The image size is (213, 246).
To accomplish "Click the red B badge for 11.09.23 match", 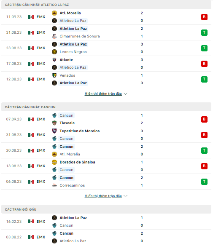I will tap(204, 17).
